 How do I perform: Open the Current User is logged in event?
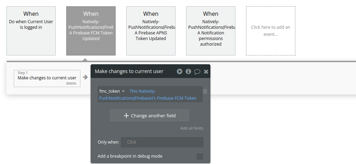[x=31, y=31]
